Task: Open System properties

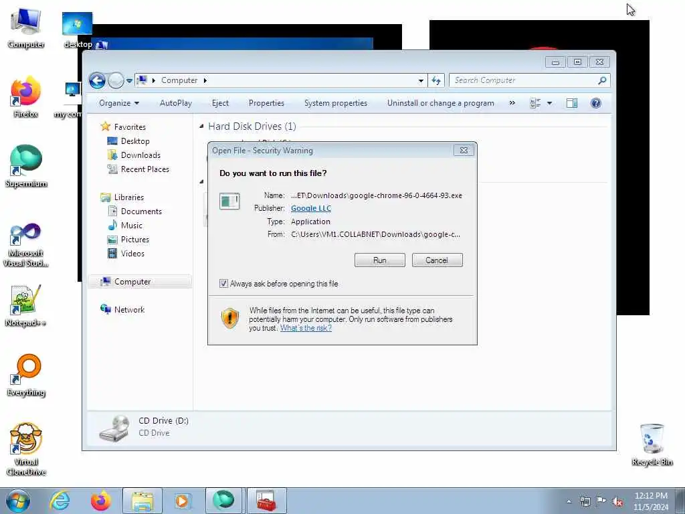Action: coord(336,103)
